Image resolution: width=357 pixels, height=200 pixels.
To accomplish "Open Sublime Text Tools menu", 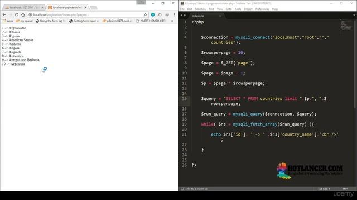I will pyautogui.click(x=238, y=9).
